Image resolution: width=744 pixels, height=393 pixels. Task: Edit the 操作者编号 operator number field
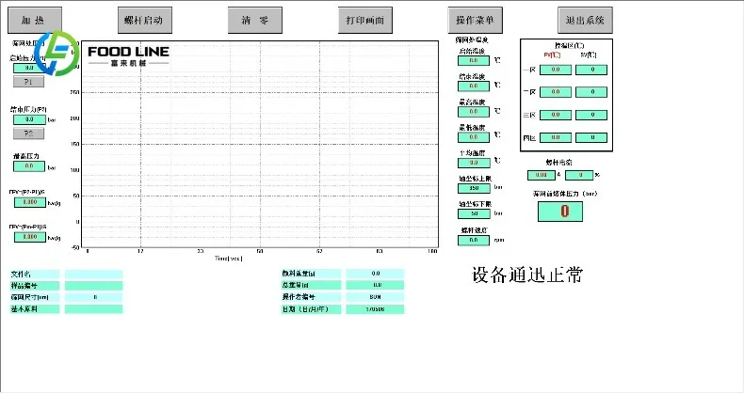[x=375, y=297]
